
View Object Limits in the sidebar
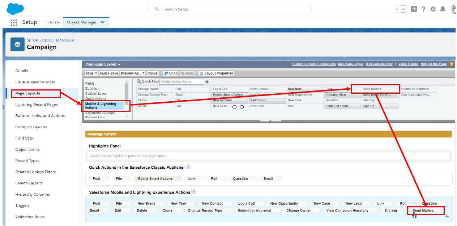[x=27, y=150]
